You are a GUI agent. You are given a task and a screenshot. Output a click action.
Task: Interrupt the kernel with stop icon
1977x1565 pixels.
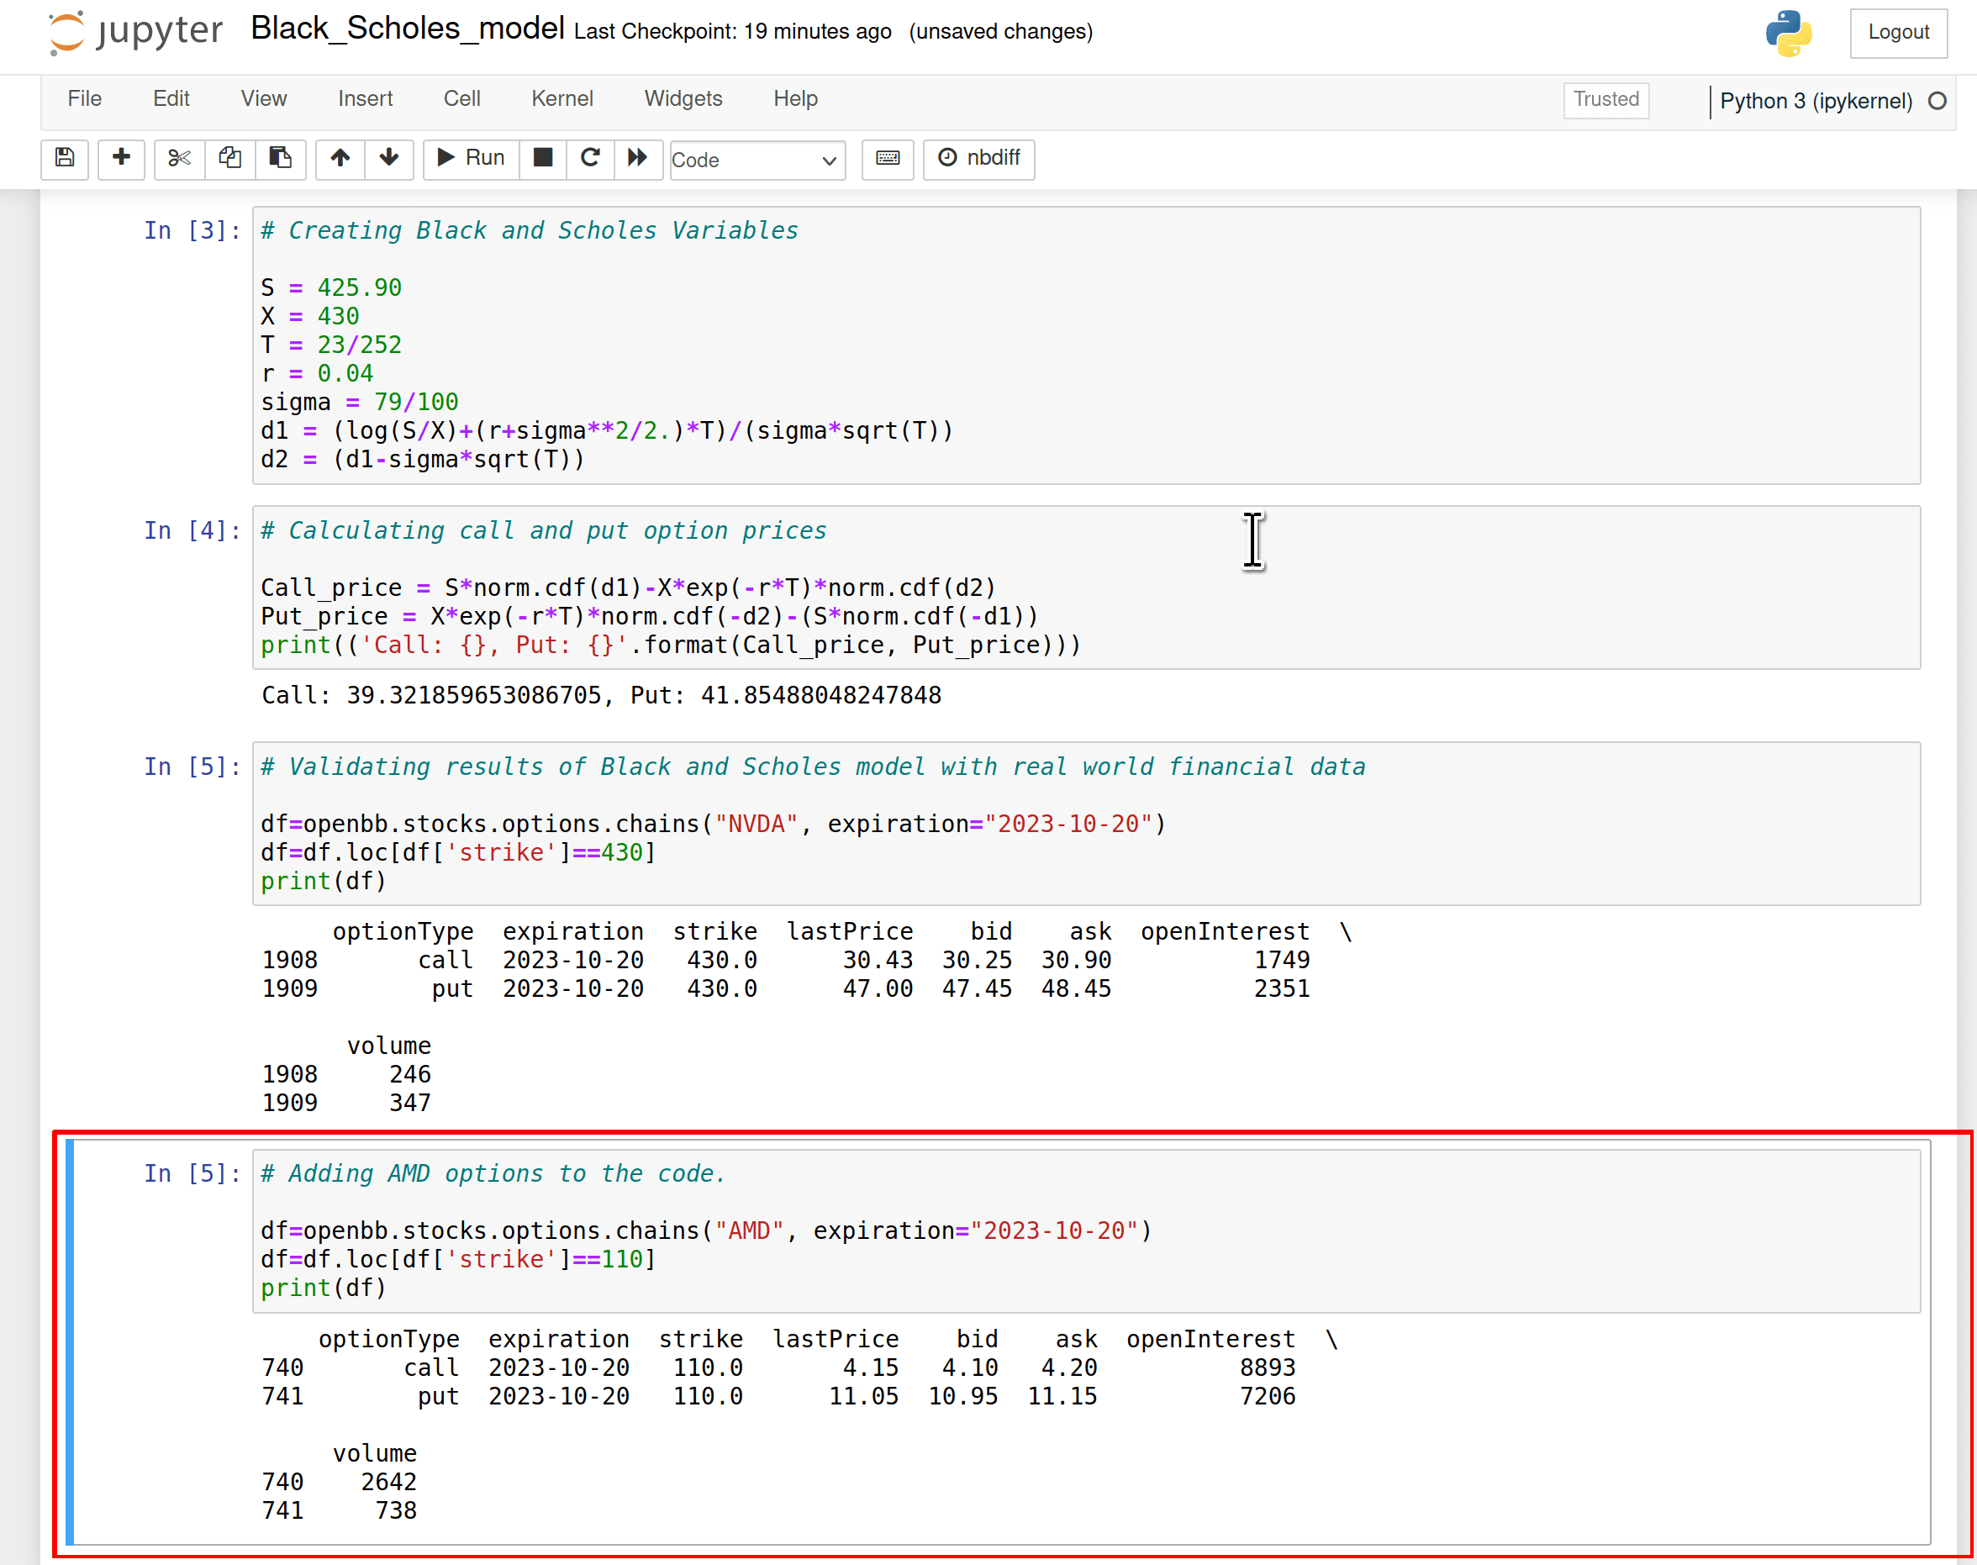click(x=542, y=159)
